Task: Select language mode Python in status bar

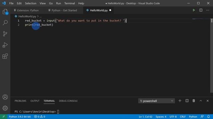Action: click(x=193, y=117)
